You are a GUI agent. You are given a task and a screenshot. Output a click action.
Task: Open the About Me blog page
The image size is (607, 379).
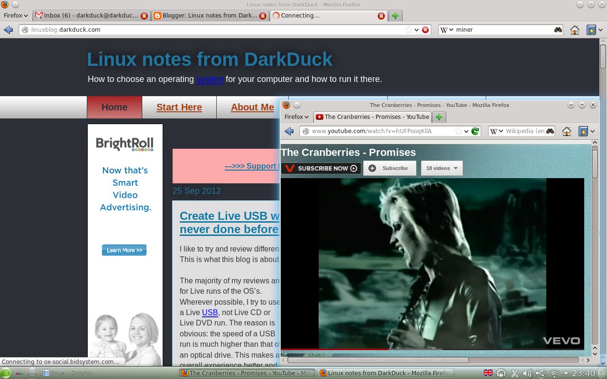coord(252,107)
